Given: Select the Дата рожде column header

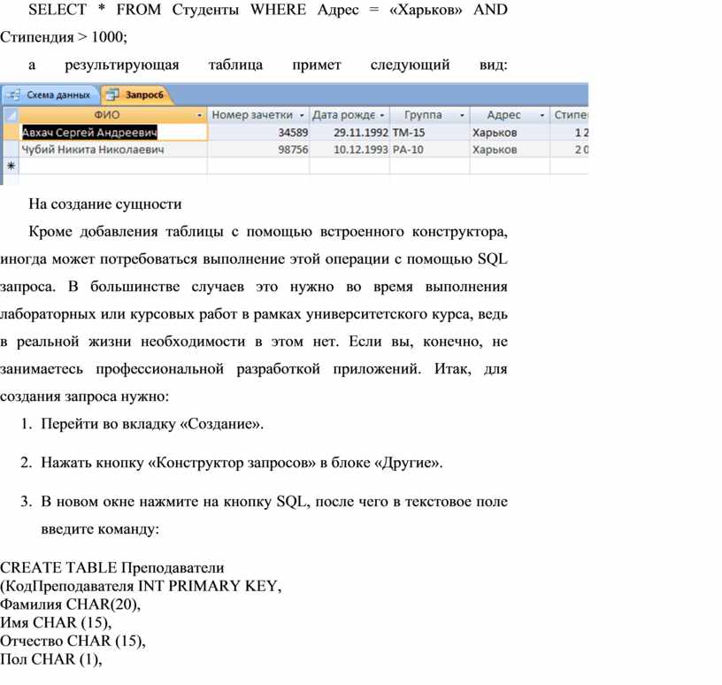Looking at the screenshot, I should click(x=349, y=115).
